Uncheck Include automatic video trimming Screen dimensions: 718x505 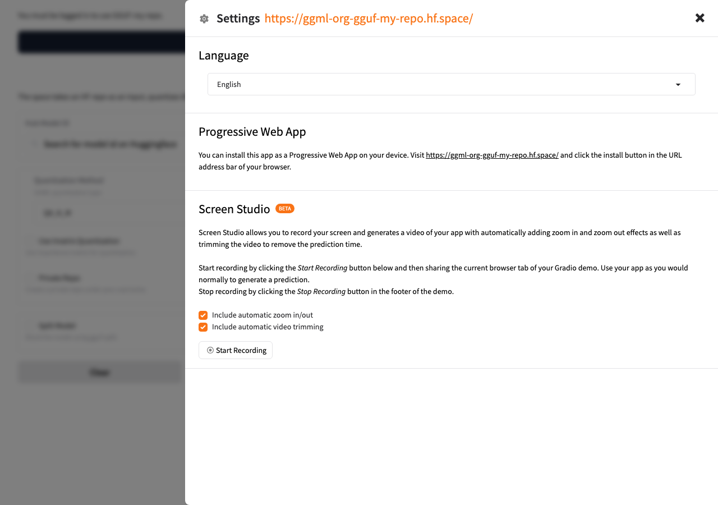point(203,327)
